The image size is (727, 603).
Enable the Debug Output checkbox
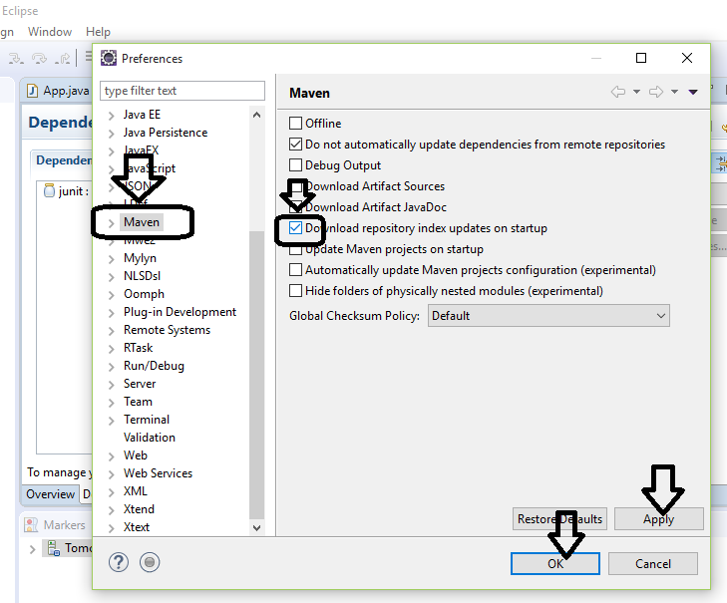(295, 165)
